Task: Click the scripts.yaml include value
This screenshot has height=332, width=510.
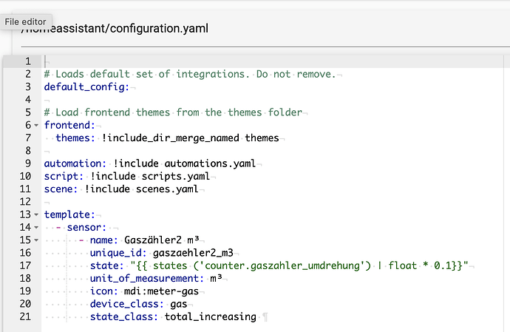Action: coord(176,177)
